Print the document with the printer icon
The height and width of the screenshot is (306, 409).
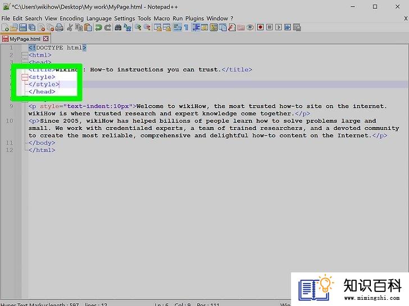(59, 27)
